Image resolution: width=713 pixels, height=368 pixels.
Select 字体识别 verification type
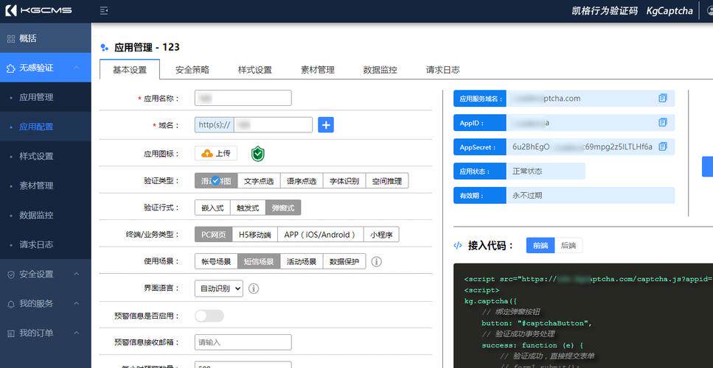tap(344, 180)
